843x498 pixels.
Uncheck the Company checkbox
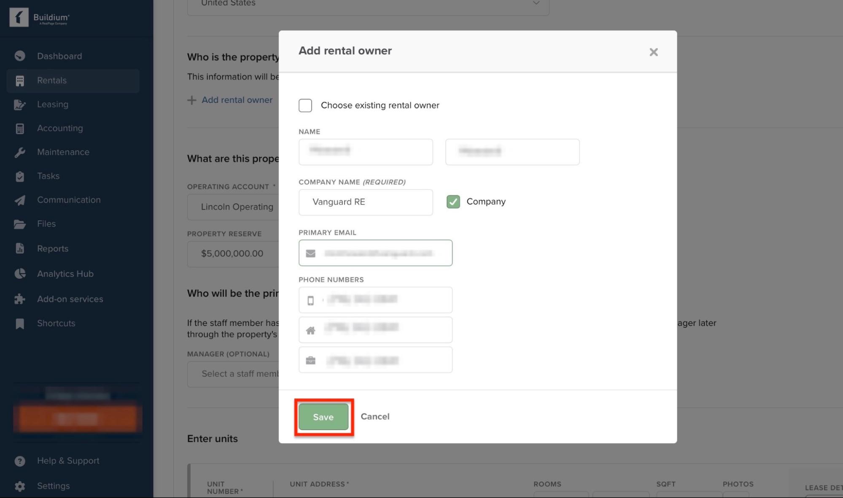[453, 202]
